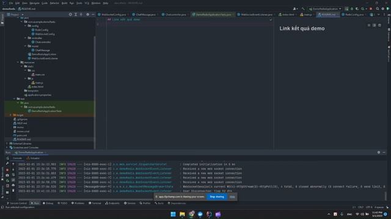Viewport: 391px width, 219px height.
Task: Collapse the static folder
Action: tap(22, 66)
